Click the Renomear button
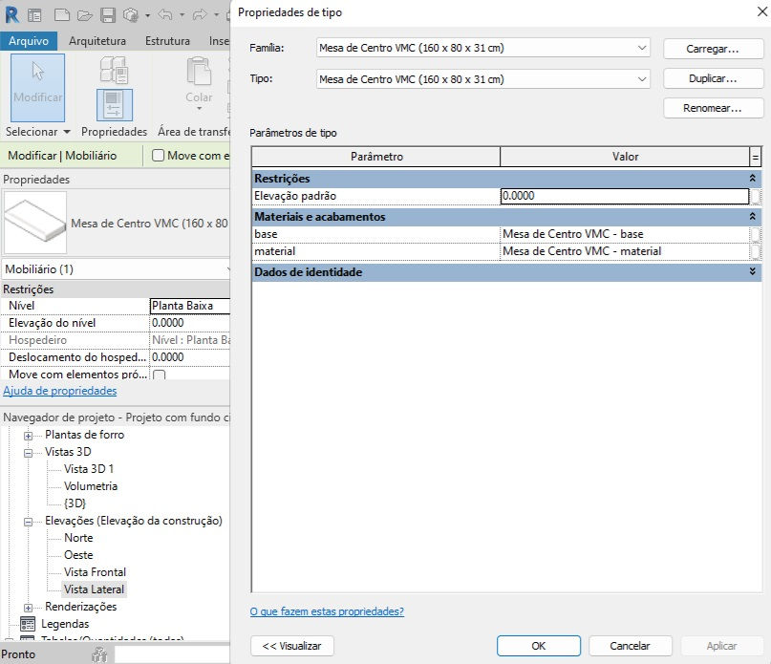 pyautogui.click(x=713, y=108)
